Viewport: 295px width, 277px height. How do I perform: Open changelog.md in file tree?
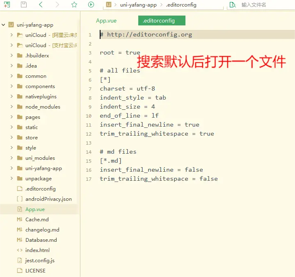tap(42, 230)
